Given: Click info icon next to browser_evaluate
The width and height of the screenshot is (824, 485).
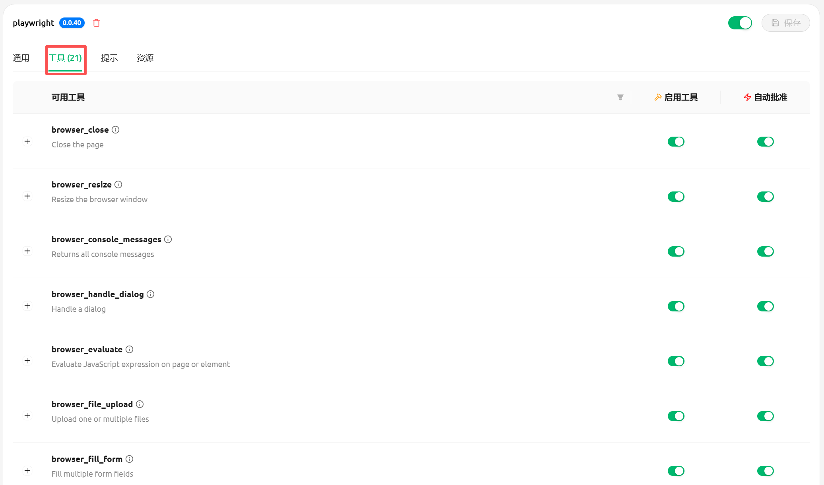Looking at the screenshot, I should click(x=130, y=350).
